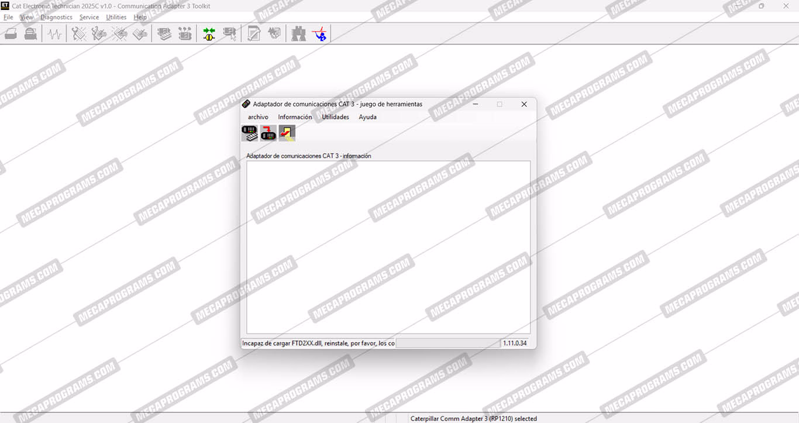The width and height of the screenshot is (799, 423).
Task: Open the Ayuda menu
Action: [x=367, y=117]
